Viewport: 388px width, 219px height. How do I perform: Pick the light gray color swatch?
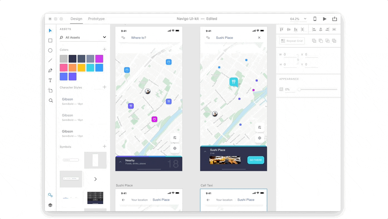64,59
